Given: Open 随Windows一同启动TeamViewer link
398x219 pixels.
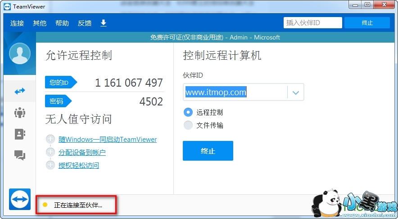Looking at the screenshot, I should (108, 139).
